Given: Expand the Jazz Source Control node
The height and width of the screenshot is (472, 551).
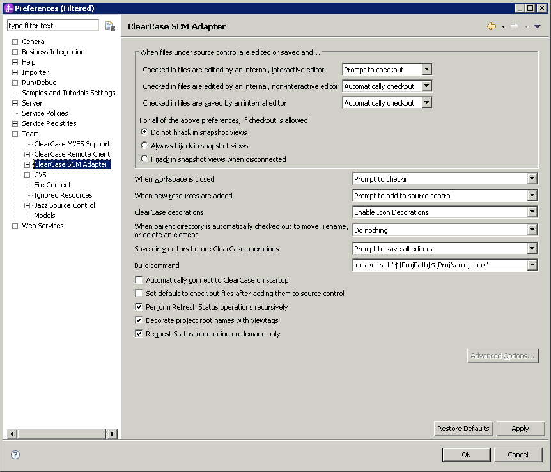Looking at the screenshot, I should (27, 205).
